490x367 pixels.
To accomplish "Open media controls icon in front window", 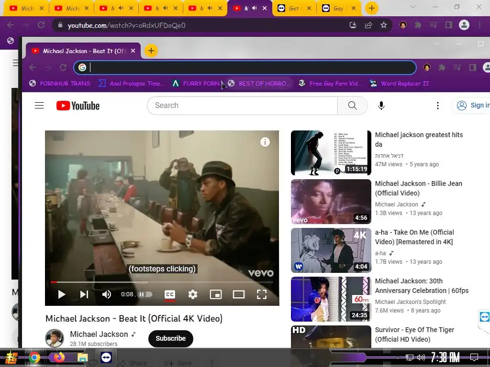I will click(457, 67).
